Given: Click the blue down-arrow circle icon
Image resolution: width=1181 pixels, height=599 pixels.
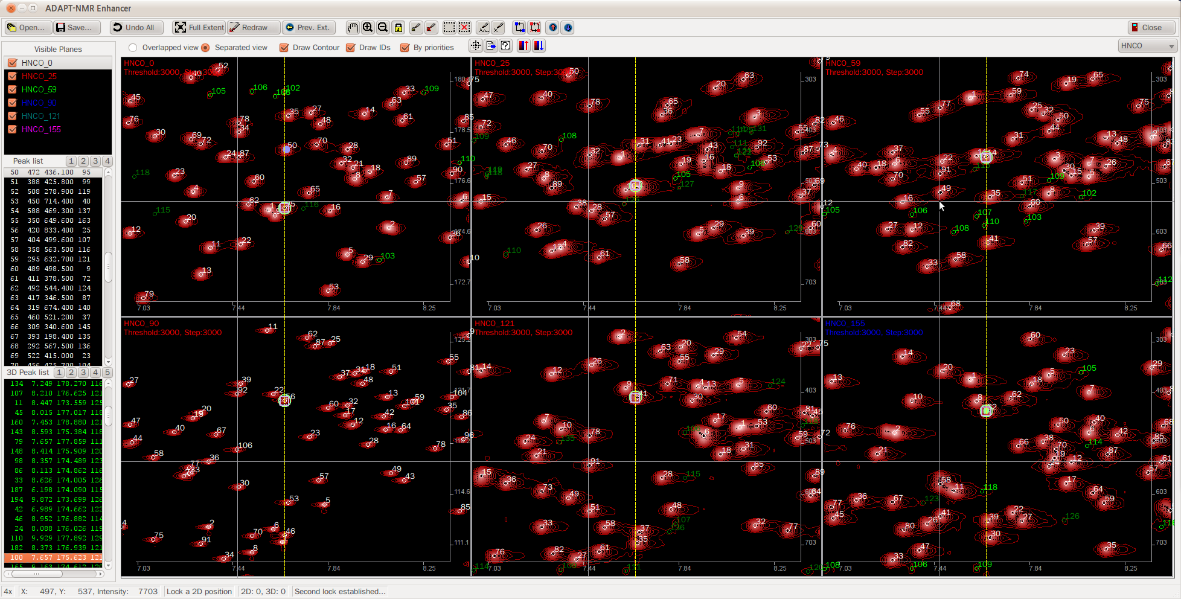Looking at the screenshot, I should pyautogui.click(x=568, y=28).
